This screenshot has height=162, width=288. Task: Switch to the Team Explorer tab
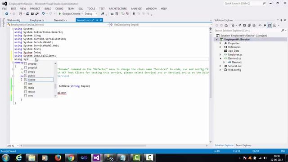[243, 145]
